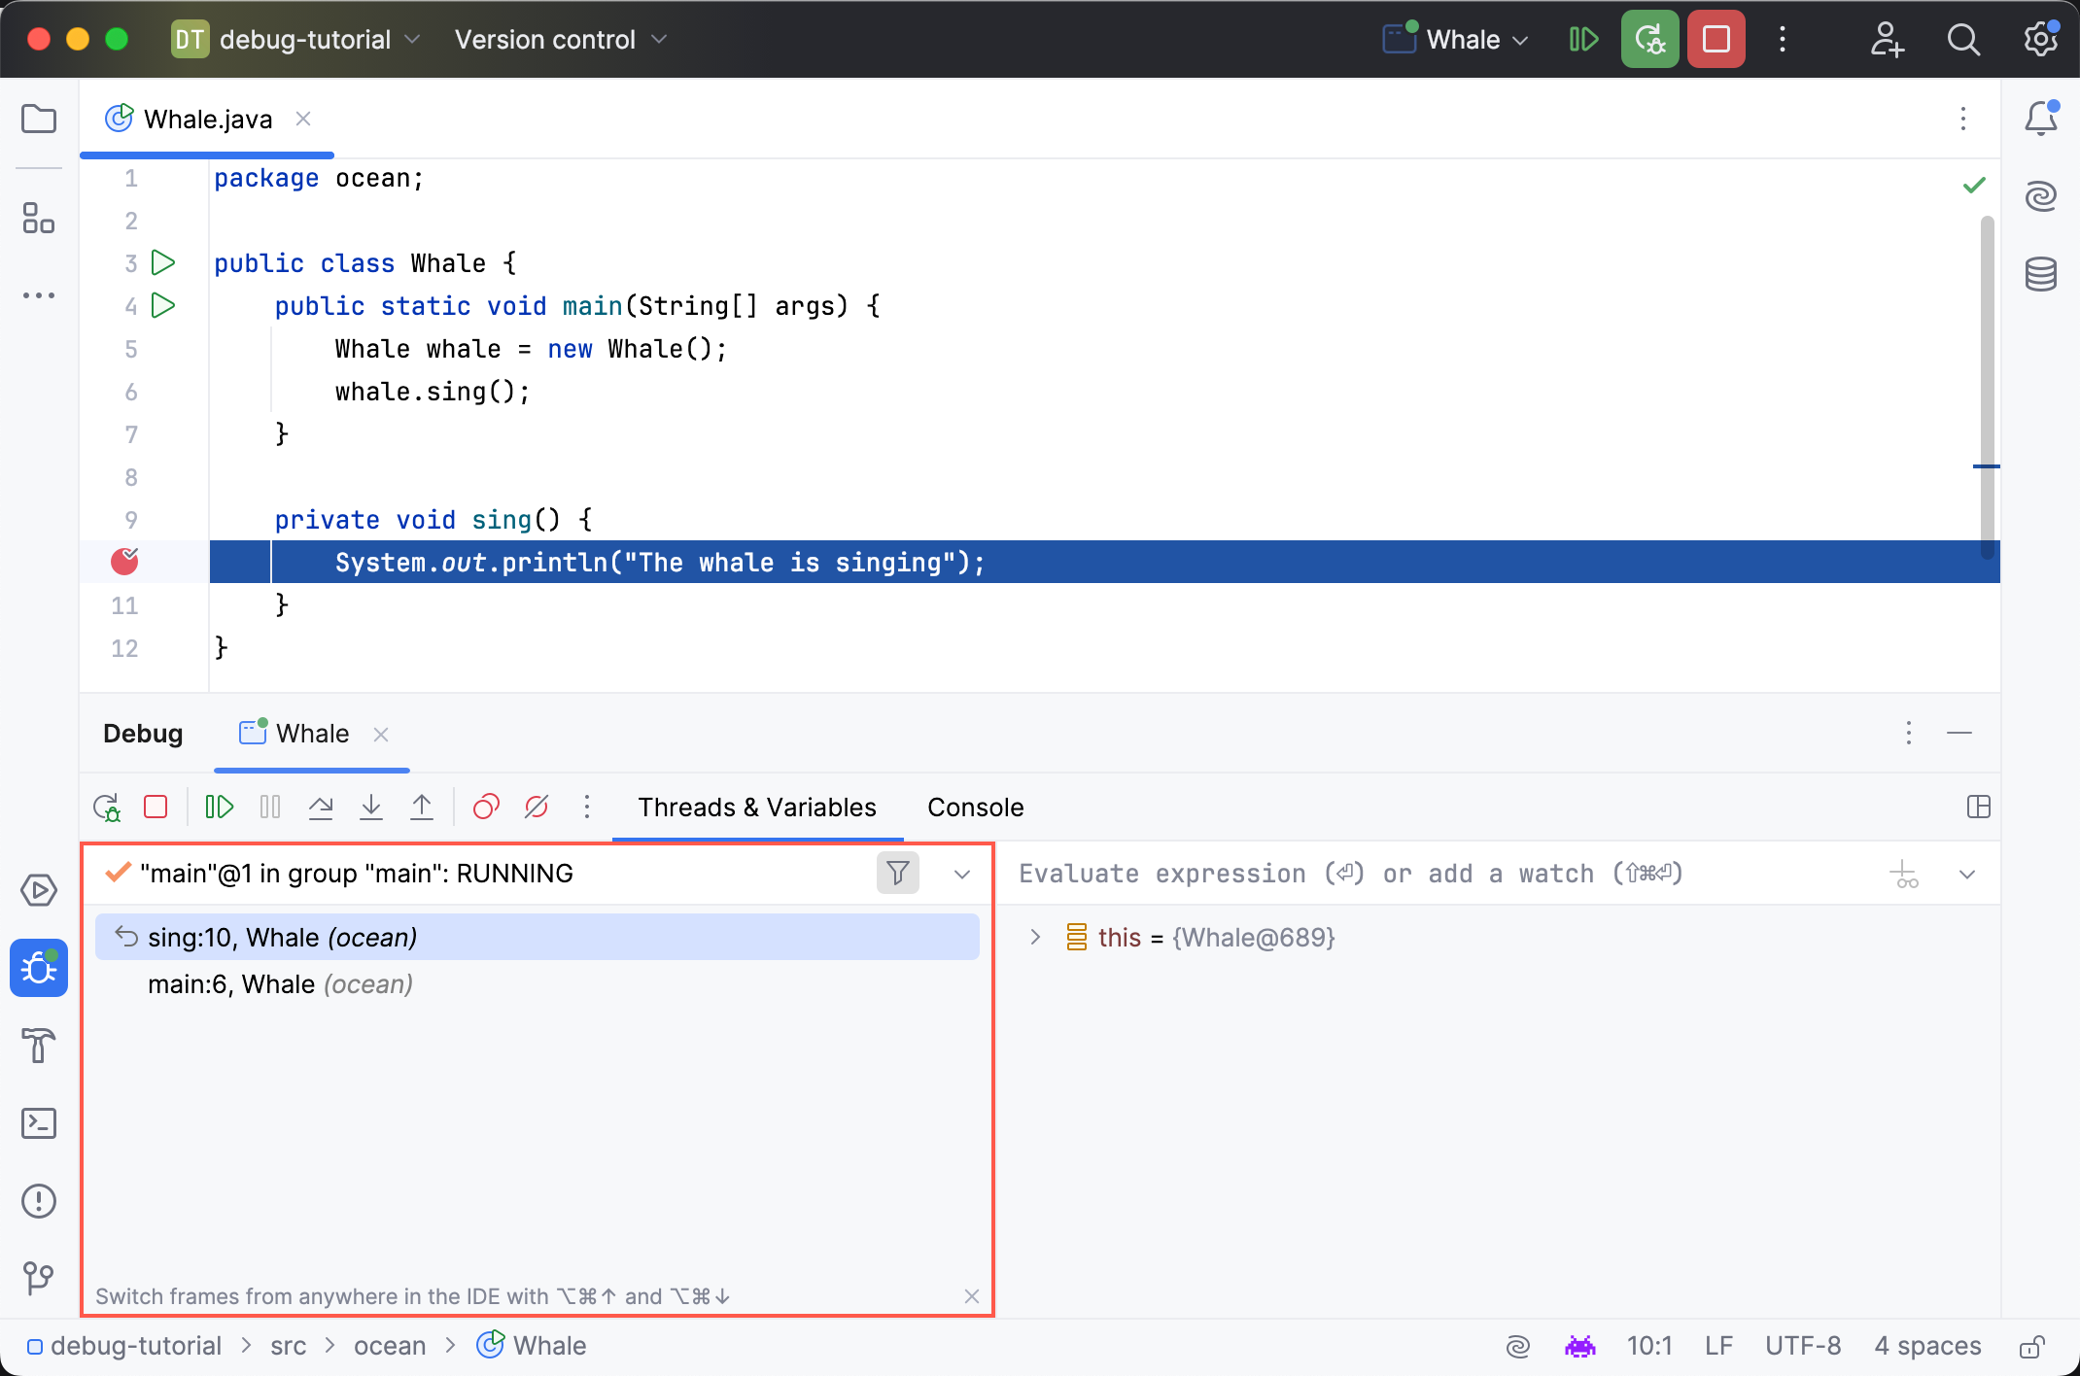The width and height of the screenshot is (2080, 1376).
Task: Toggle the thread filter in frames panel
Action: 897,873
